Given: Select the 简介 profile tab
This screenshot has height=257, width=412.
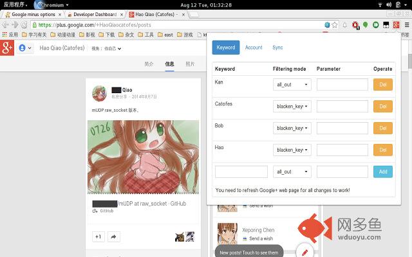Looking at the screenshot, I should (x=149, y=64).
